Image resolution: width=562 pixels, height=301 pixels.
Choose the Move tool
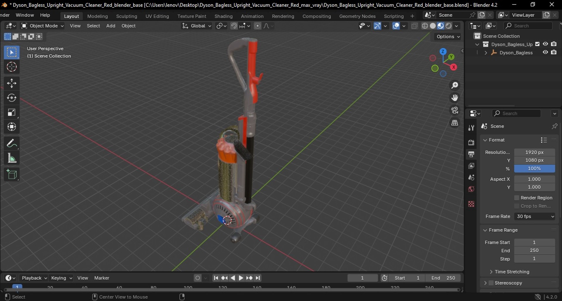point(12,83)
